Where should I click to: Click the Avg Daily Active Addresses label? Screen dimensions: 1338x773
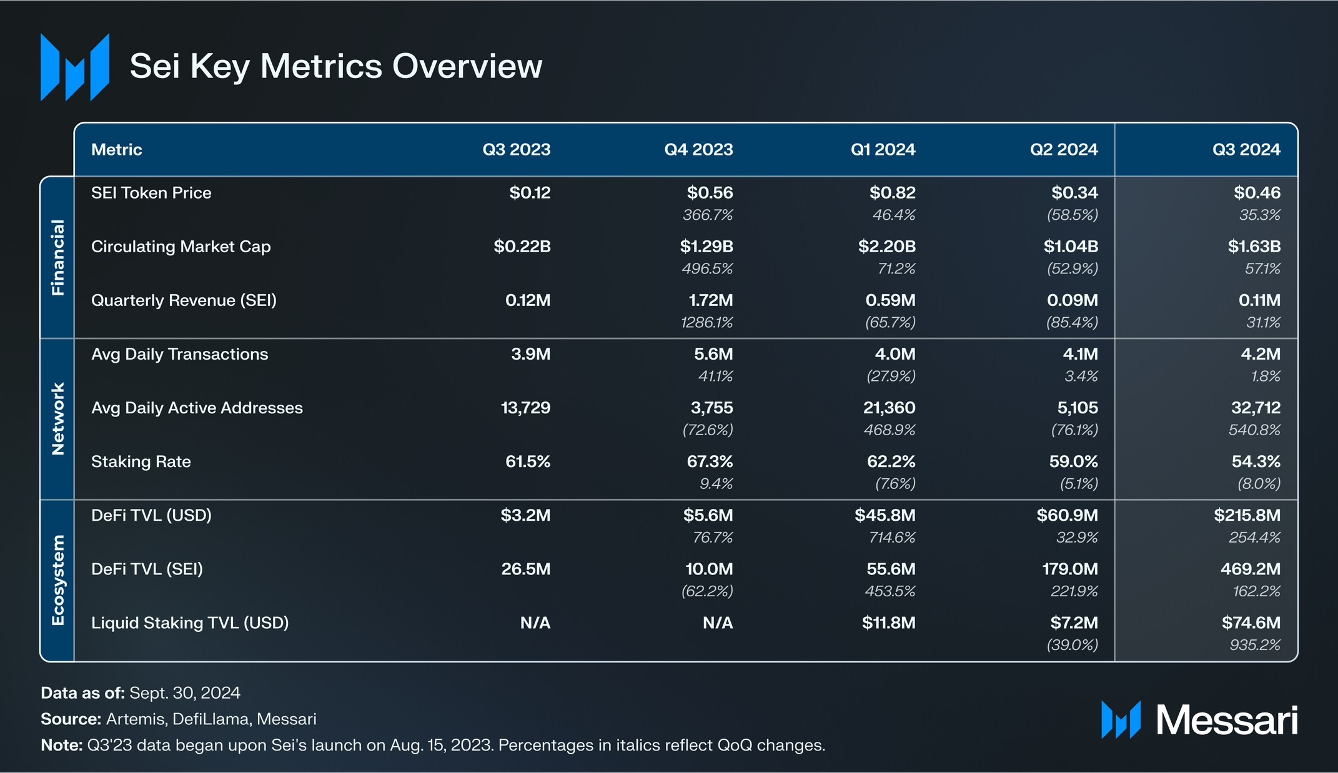pos(197,408)
